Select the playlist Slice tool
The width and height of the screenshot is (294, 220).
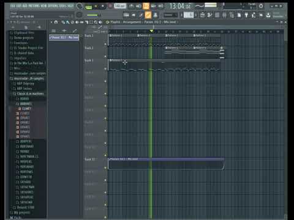(86, 22)
